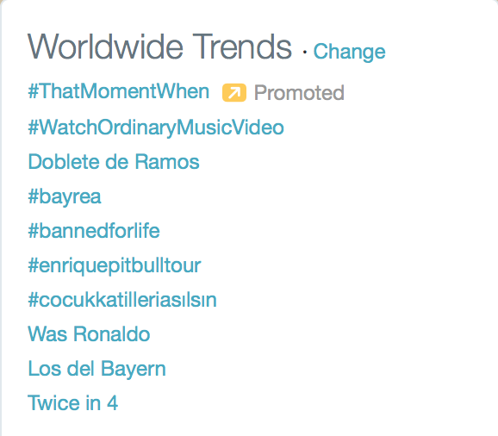Open the #bayrea hashtag trend
This screenshot has width=498, height=436.
[65, 196]
